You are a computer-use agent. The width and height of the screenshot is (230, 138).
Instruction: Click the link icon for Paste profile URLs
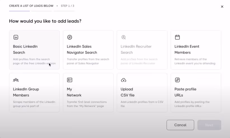point(177,80)
